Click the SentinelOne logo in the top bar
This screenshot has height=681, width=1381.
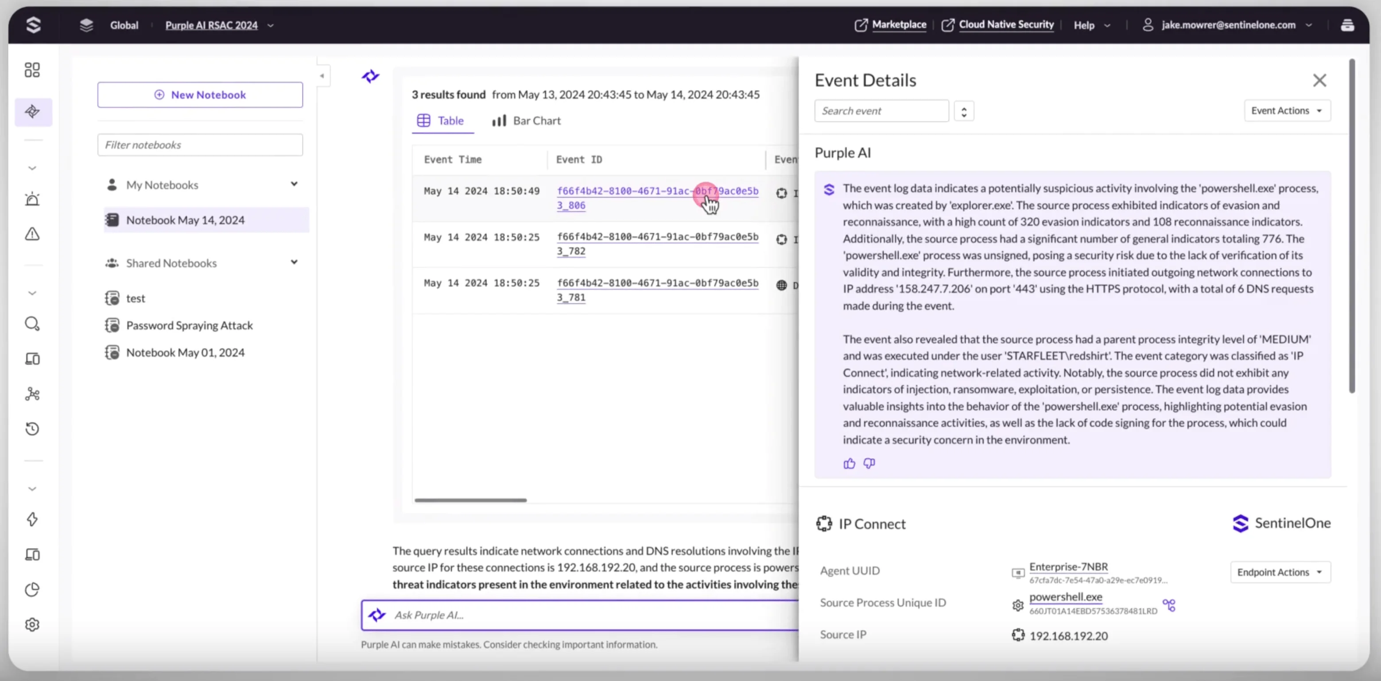coord(33,25)
